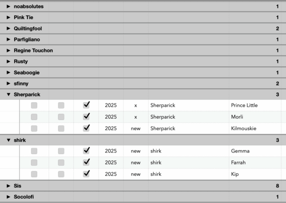Expand the Regine Touchon group
Screen dimensions: 286x203
pos(9,51)
